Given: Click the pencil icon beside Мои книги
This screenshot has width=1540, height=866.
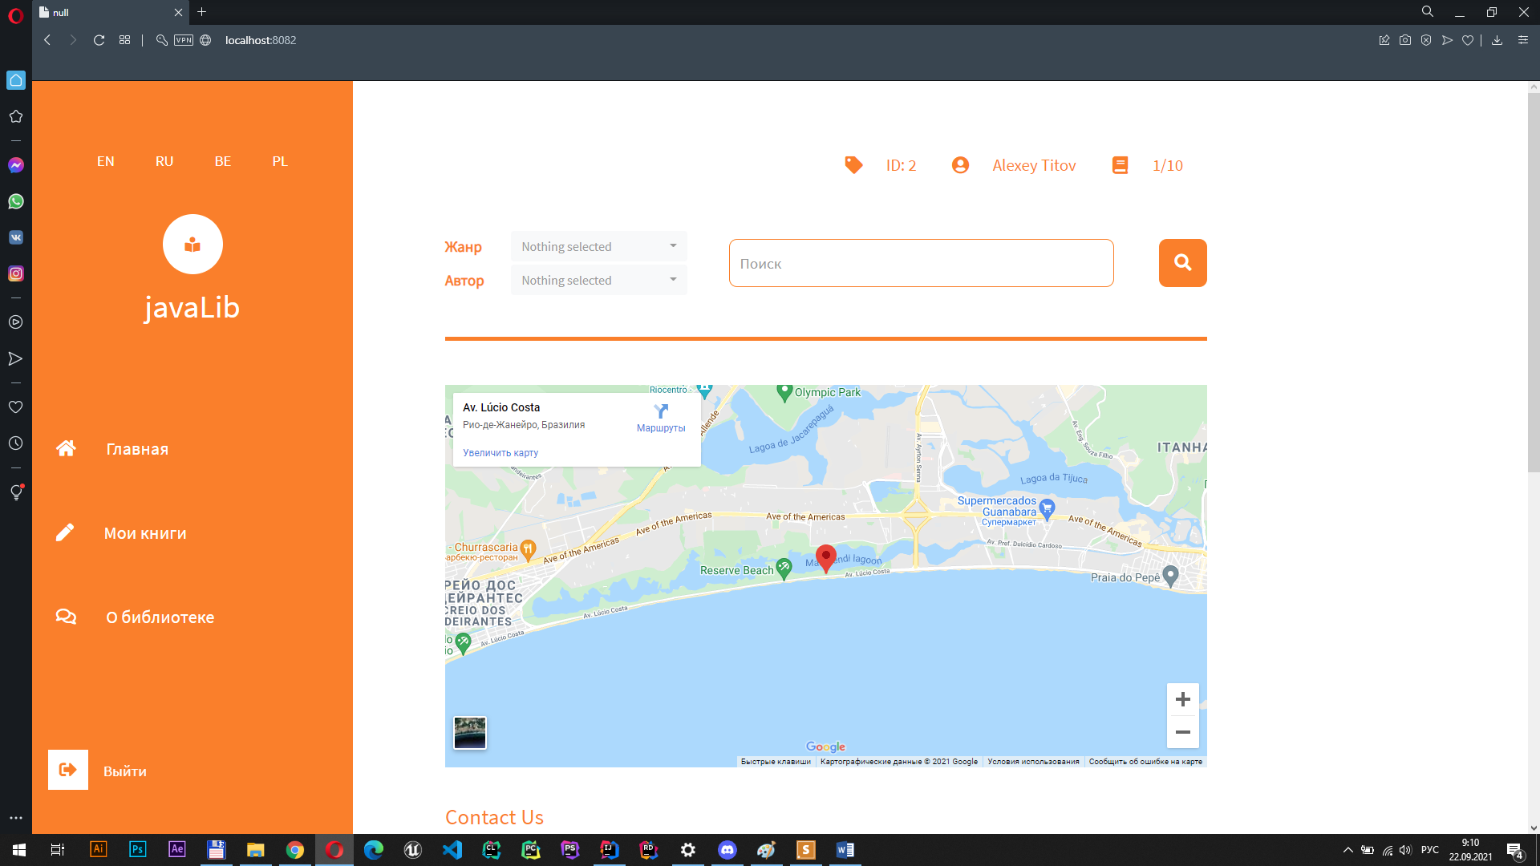Looking at the screenshot, I should 65,532.
